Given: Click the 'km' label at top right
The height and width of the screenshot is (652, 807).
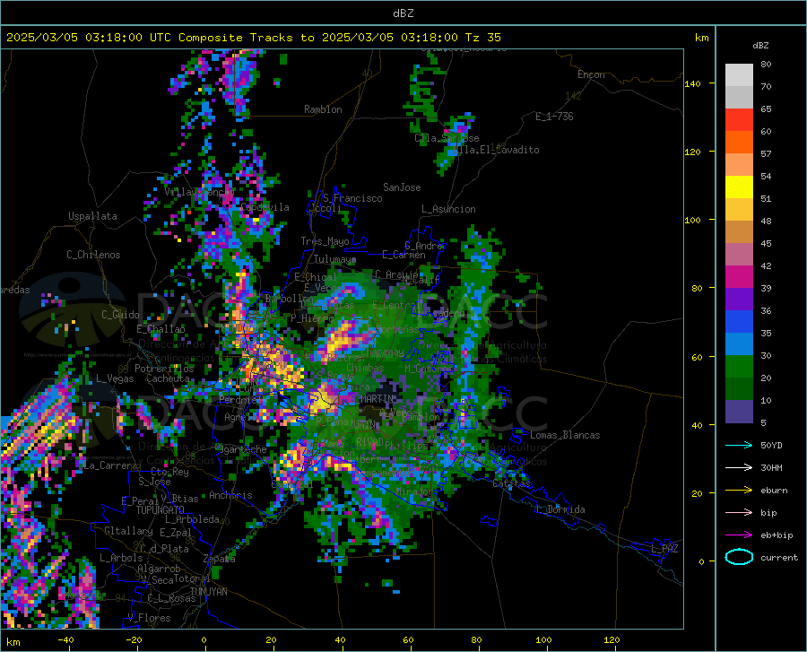Looking at the screenshot, I should tap(701, 38).
